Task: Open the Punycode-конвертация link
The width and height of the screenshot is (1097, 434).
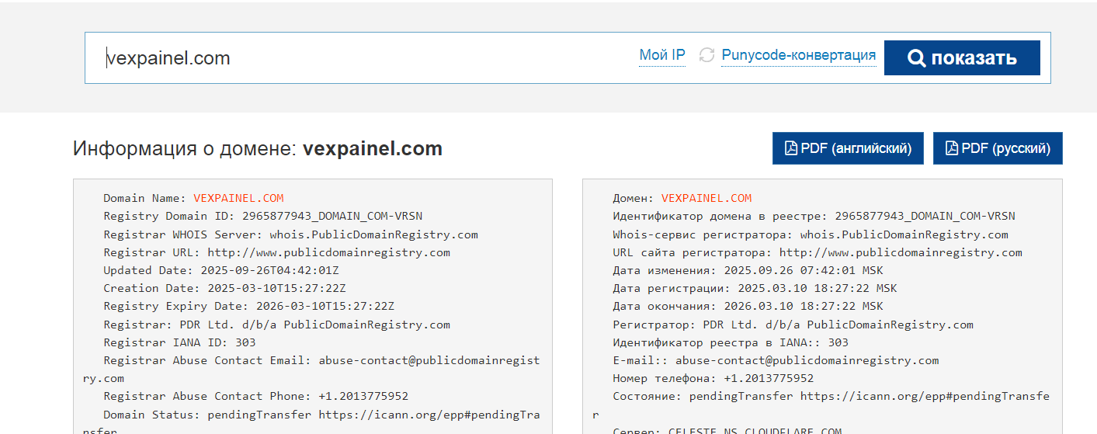Action: pyautogui.click(x=799, y=55)
